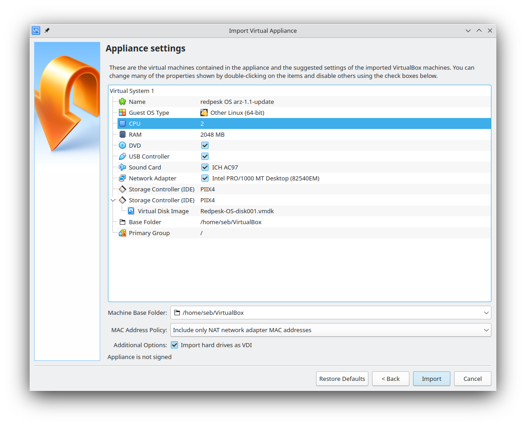
Task: Click Import to start importing the appliance
Action: tap(431, 379)
